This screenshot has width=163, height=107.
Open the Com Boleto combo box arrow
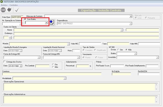(x=46, y=22)
